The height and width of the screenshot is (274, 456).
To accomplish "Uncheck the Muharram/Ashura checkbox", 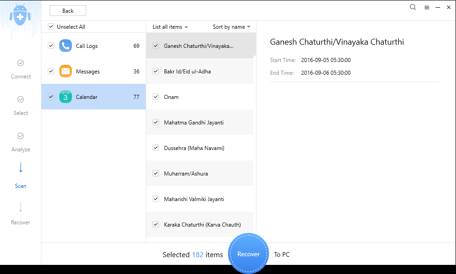I will (156, 174).
